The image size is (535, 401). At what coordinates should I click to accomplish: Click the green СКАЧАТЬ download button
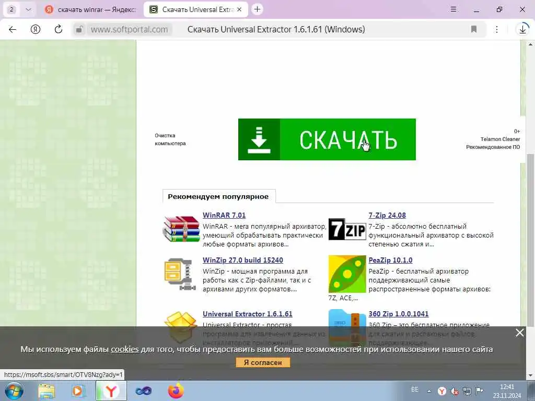click(327, 139)
